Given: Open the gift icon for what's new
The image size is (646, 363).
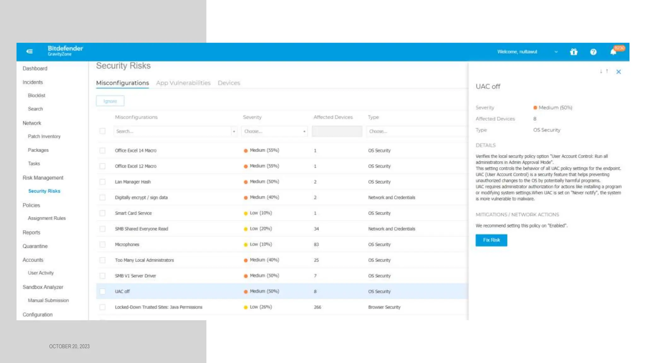Looking at the screenshot, I should click(x=573, y=52).
